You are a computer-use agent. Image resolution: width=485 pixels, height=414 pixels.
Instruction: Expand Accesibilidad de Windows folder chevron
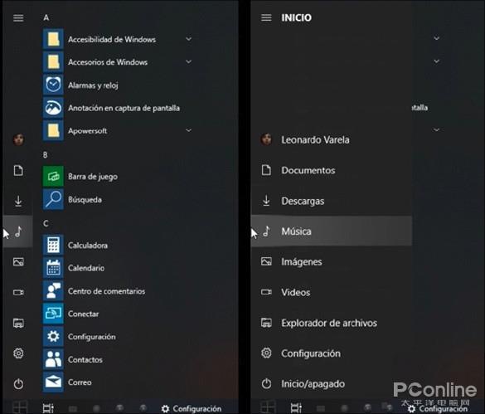pos(188,39)
